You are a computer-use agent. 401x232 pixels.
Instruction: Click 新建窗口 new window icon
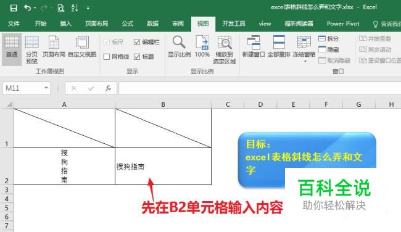pyautogui.click(x=254, y=46)
